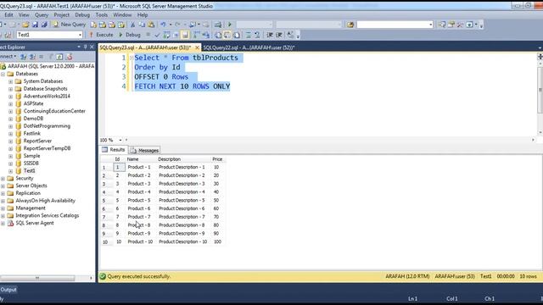Click the Find in Files icon beside search box

(350, 25)
